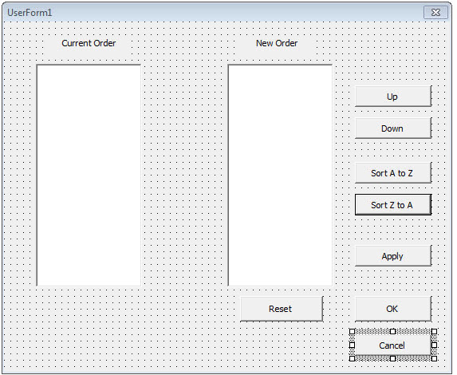Click the Reset button
Screen dimensions: 457x375
[282, 309]
